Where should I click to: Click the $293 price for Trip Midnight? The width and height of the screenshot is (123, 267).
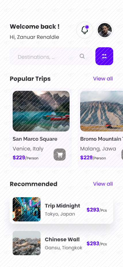click(93, 210)
